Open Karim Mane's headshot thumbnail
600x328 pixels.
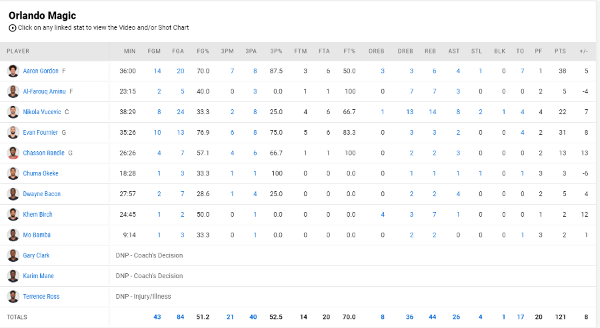pos(13,276)
